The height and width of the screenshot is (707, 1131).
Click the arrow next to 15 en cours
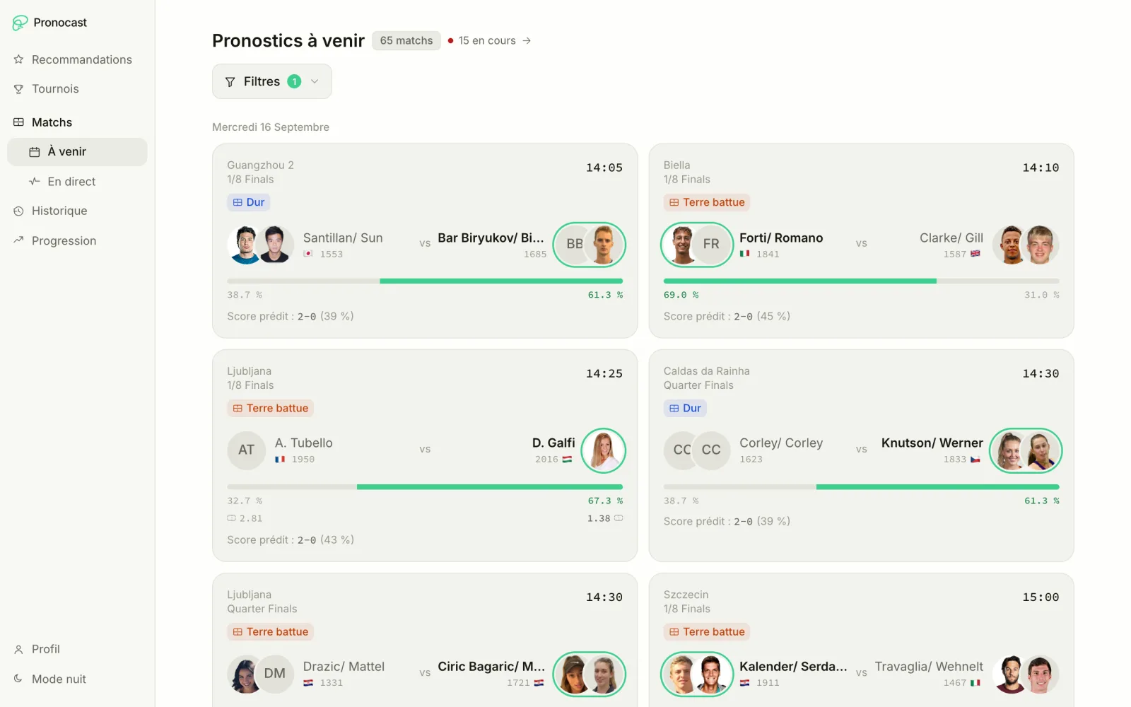tap(527, 41)
